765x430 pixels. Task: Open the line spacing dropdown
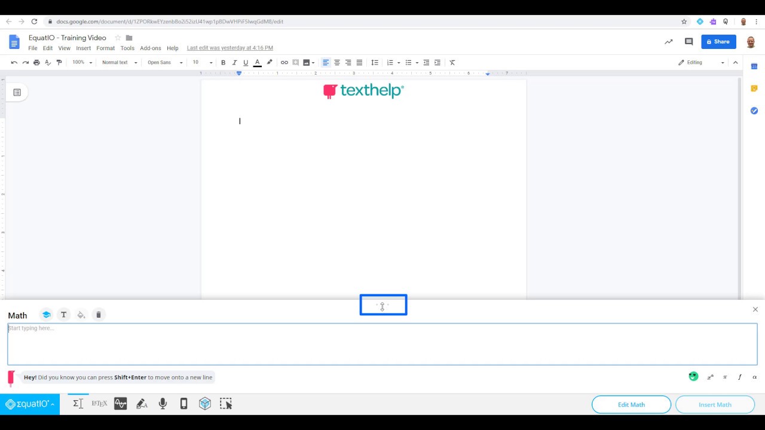pyautogui.click(x=375, y=62)
